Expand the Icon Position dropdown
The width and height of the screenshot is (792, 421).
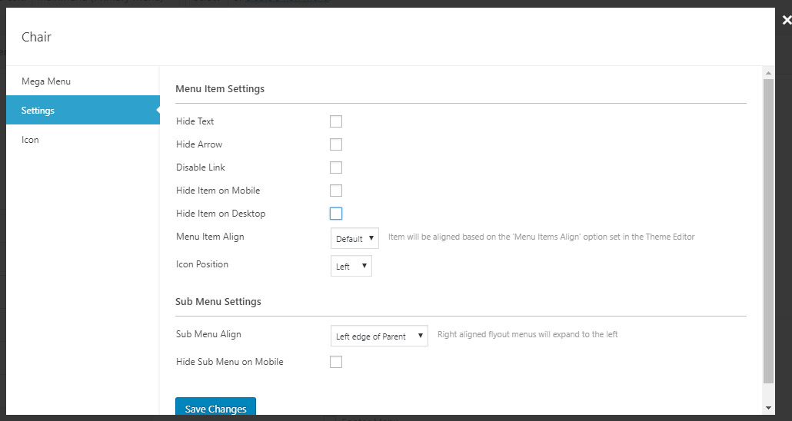point(351,266)
